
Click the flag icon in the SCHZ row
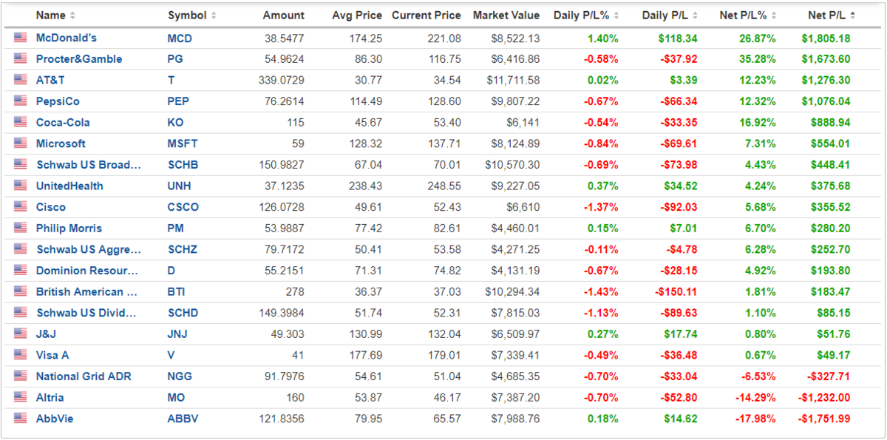click(x=20, y=249)
